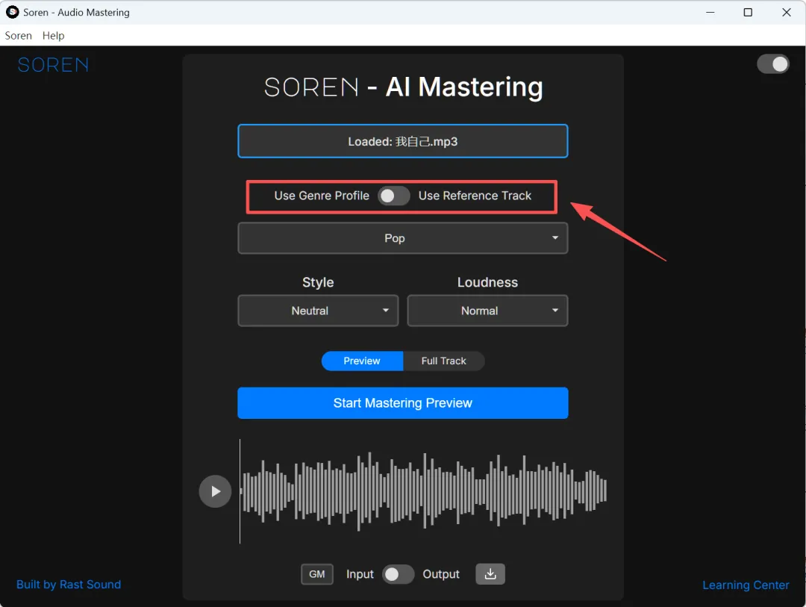This screenshot has height=607, width=806.
Task: Close the Soren Audio Mastering window
Action: (x=786, y=13)
